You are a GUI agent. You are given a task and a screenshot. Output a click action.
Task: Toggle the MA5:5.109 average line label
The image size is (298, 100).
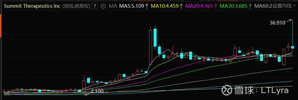tap(132, 6)
